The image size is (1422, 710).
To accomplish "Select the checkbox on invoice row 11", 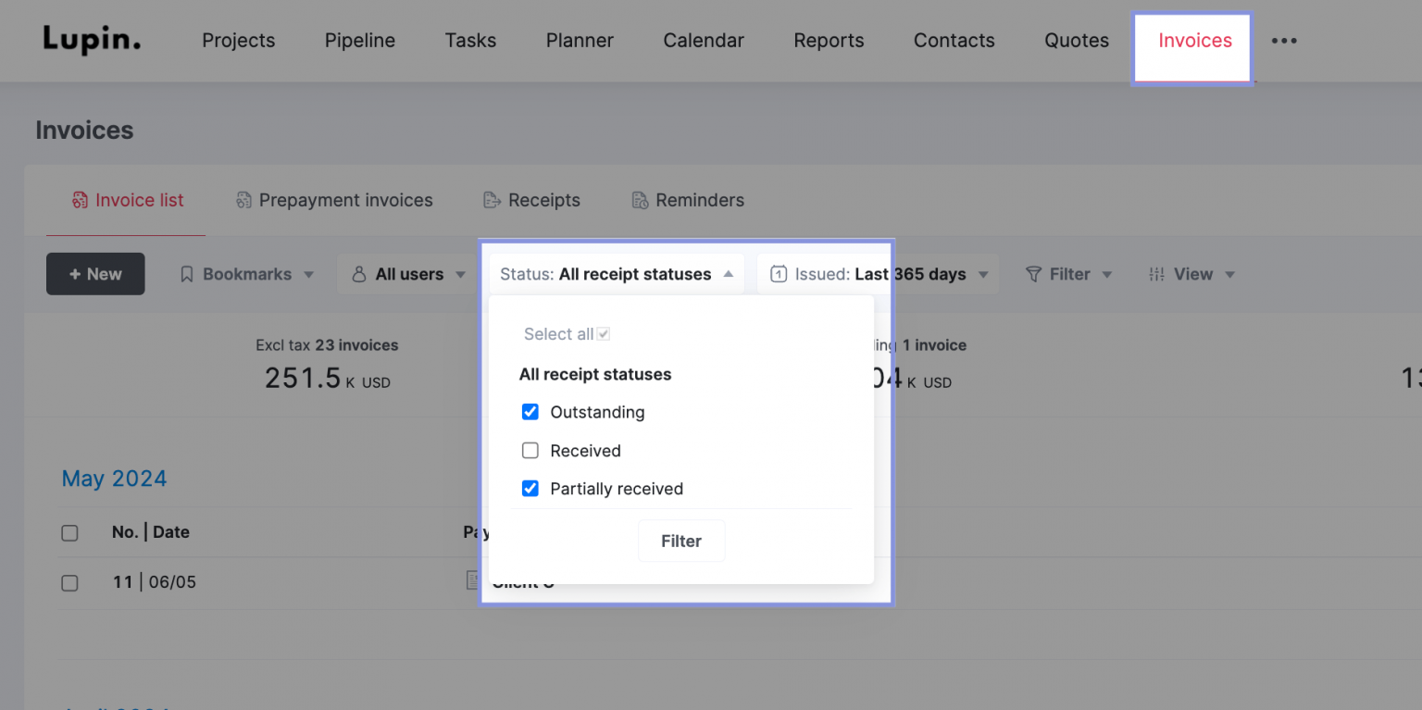I will click(69, 583).
